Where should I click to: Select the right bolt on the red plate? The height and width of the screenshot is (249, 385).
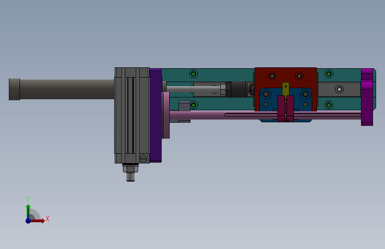tap(299, 76)
